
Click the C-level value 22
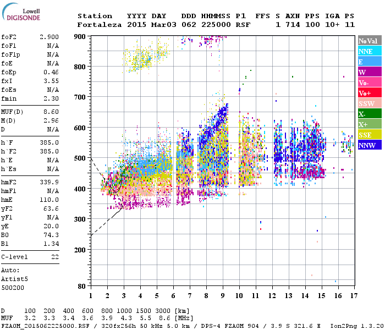pyautogui.click(x=54, y=257)
